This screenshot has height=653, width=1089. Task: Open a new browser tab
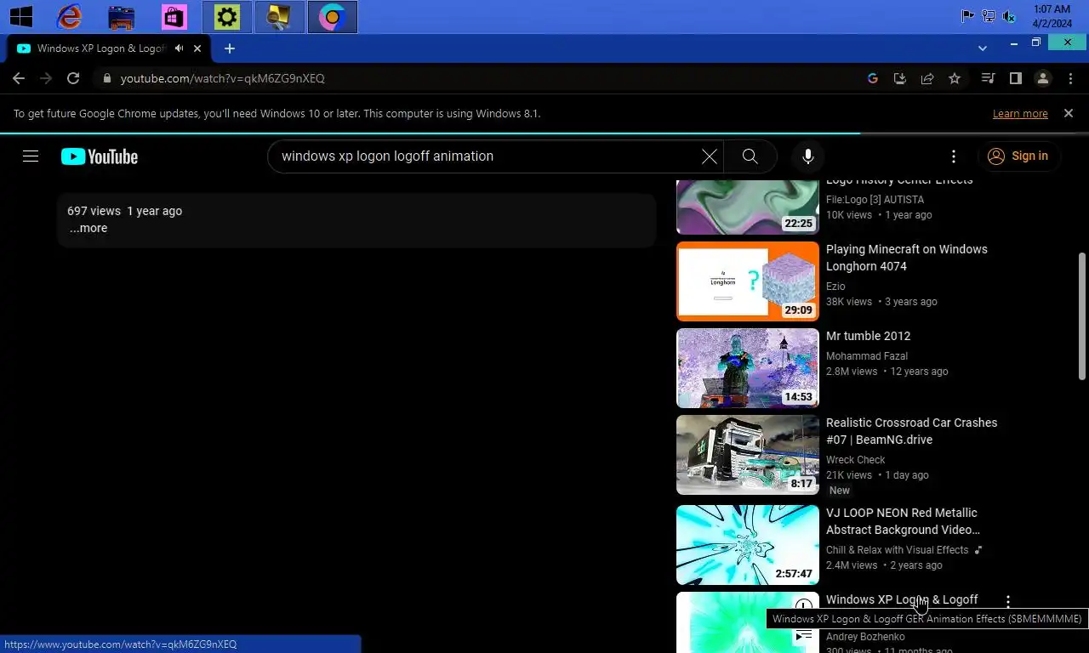coord(230,48)
